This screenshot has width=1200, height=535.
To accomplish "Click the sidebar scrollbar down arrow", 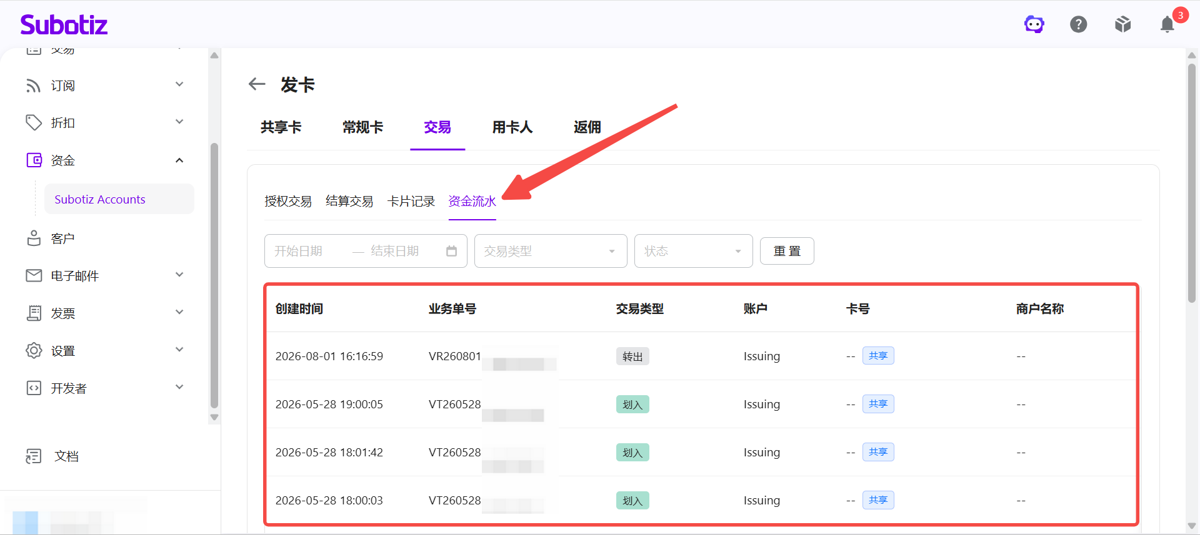I will coord(214,418).
